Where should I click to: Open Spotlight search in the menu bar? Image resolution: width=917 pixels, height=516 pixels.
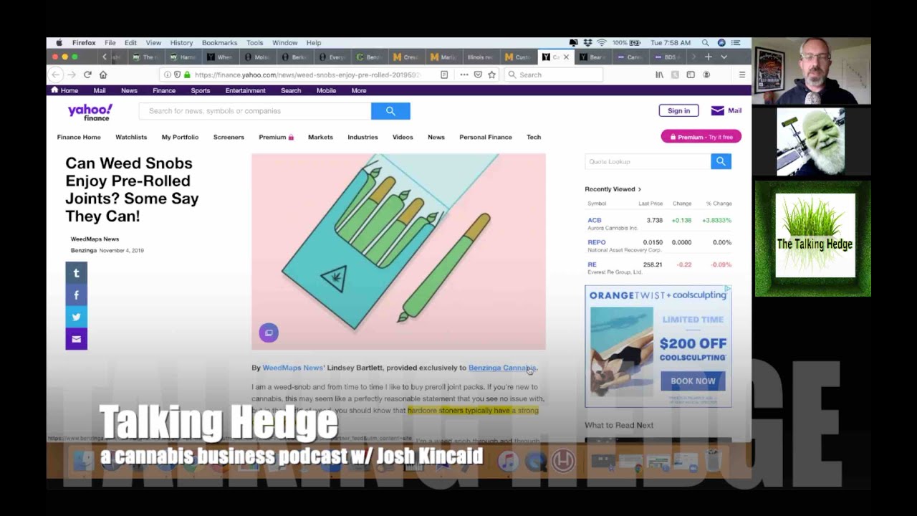[x=706, y=43]
